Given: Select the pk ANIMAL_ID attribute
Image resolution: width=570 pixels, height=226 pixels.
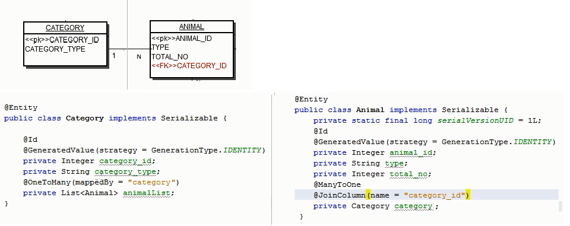Looking at the screenshot, I should 182,39.
